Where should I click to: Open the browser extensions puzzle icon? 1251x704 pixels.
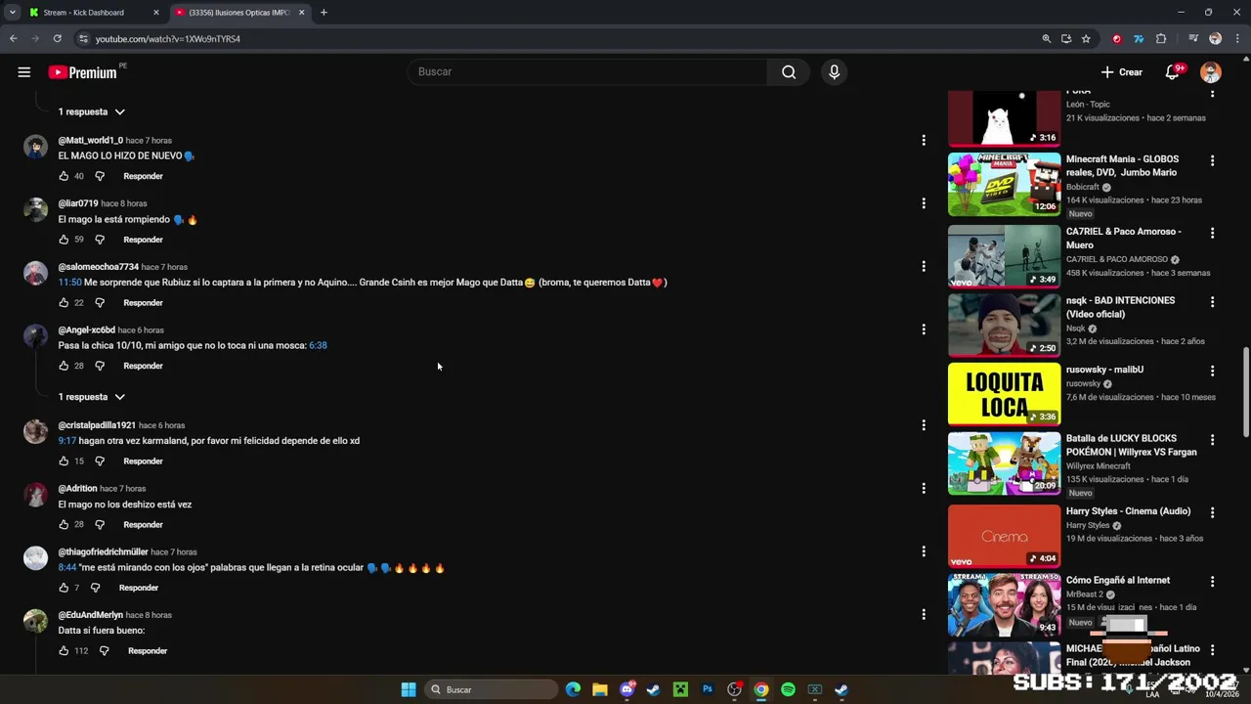click(x=1161, y=39)
